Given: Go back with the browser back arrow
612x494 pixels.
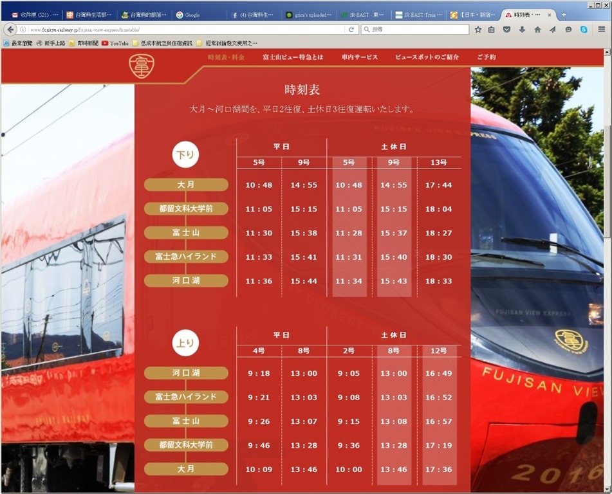Looking at the screenshot, I should point(10,29).
